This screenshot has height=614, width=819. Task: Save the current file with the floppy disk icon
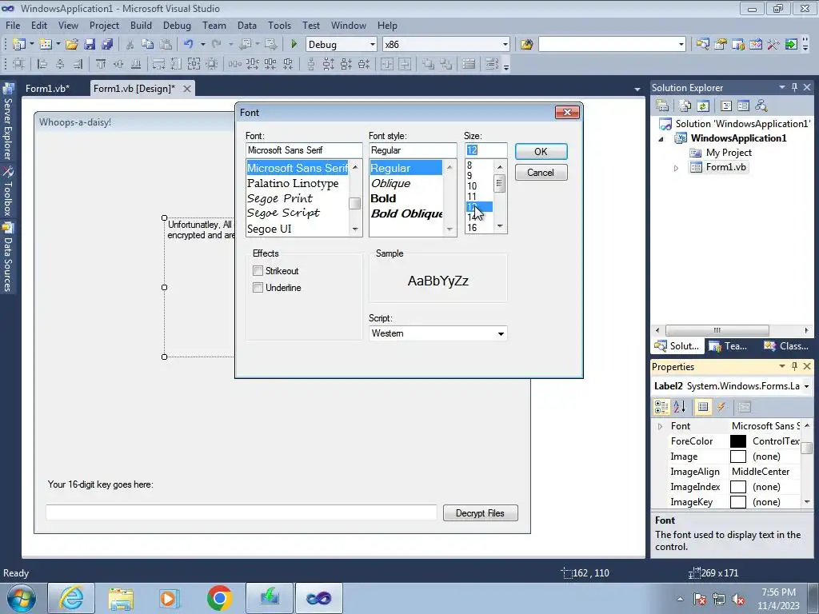click(90, 45)
